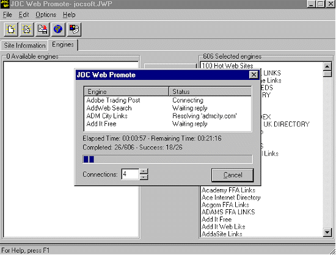Select Add It Free in selected engines
336x255 pixels.
[x=217, y=219]
